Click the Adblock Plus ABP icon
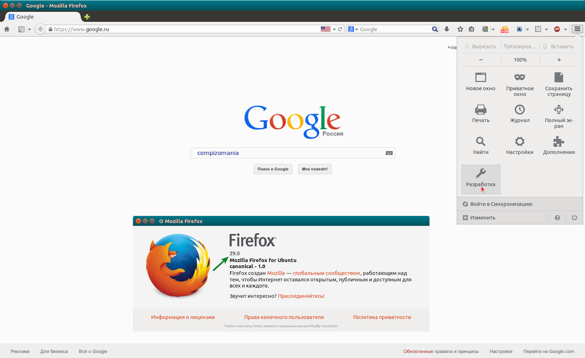The height and width of the screenshot is (358, 585). pos(557,29)
